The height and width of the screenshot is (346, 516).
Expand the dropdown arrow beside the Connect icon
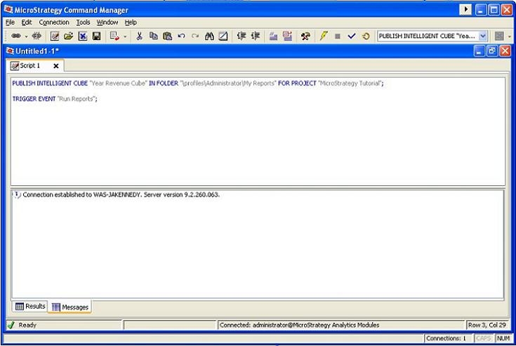coord(25,36)
